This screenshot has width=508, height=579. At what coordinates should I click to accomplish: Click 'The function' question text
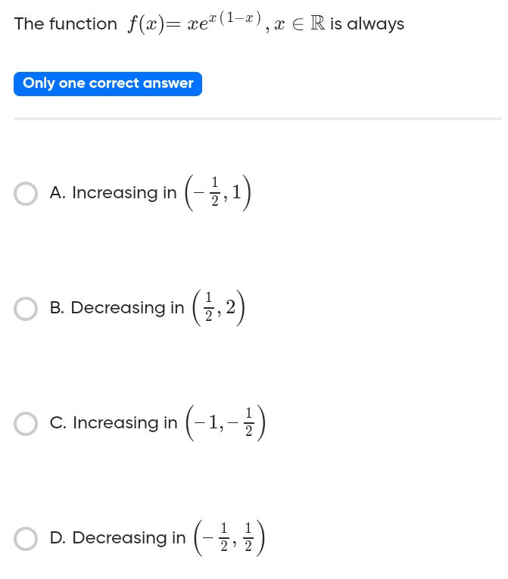[x=66, y=24]
